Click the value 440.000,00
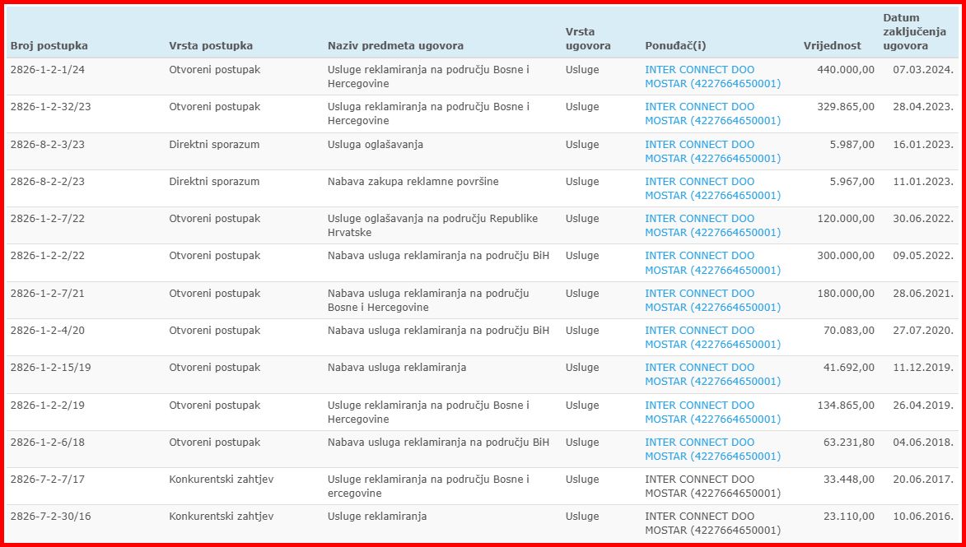Screen dimensions: 966x547 (845, 70)
